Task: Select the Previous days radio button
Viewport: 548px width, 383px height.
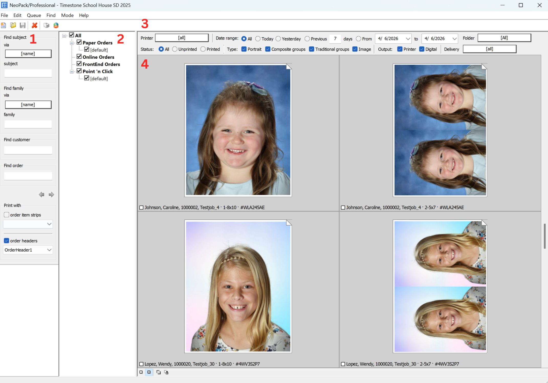Action: tap(307, 39)
